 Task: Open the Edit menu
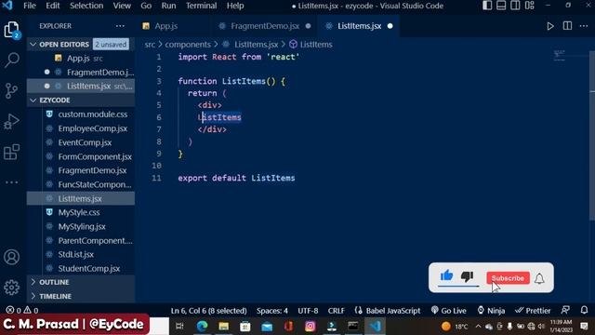pyautogui.click(x=53, y=6)
